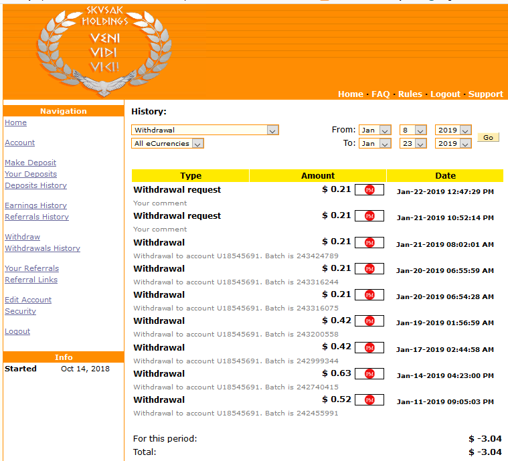Open the From month dropdown
Viewport: 508px width, 461px height.
tap(375, 130)
